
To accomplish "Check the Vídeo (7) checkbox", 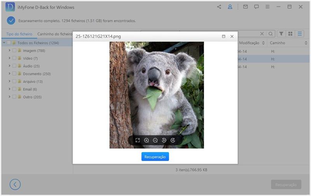I will coord(14,58).
